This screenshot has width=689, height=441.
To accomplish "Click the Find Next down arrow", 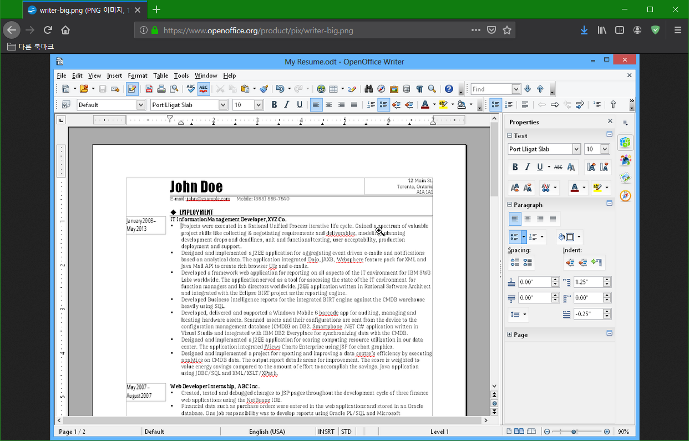I will coord(528,89).
